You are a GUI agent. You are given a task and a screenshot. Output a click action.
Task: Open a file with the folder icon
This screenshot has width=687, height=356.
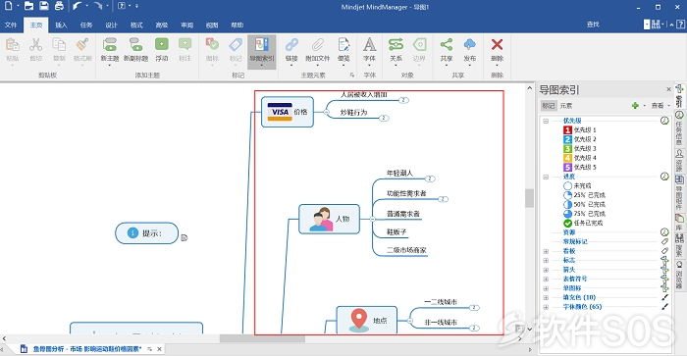(x=28, y=6)
